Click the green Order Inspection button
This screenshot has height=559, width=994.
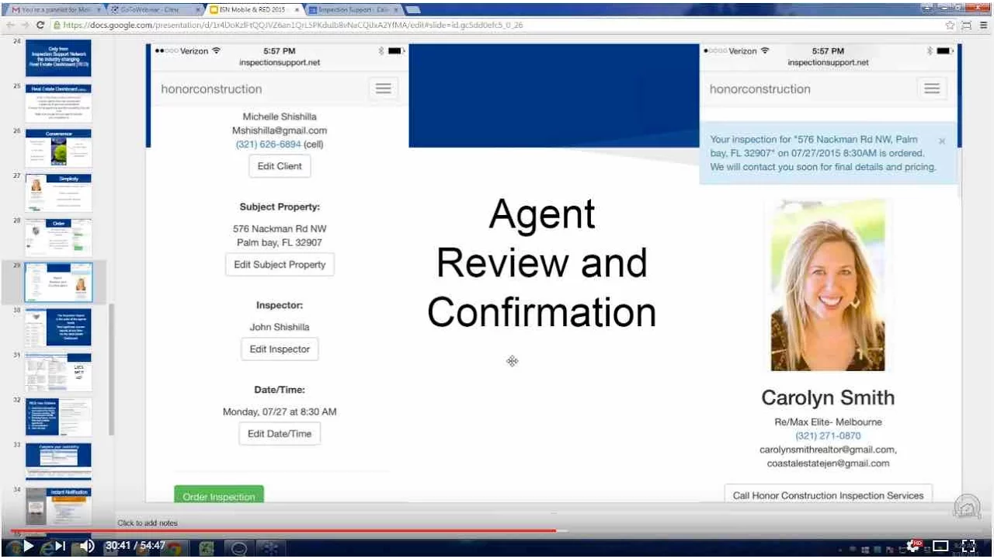[219, 495]
